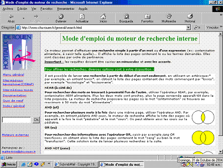This screenshot has height=168, width=223.
Task: Open the Favoritos menu in the menu bar
Action: pos(47,9)
